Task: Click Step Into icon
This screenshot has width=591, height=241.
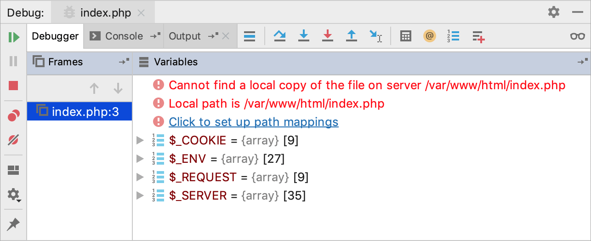Action: (x=304, y=36)
